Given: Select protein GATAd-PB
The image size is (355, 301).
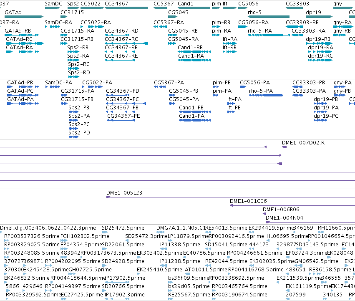Looking at the screenshot, I should 23,86.
